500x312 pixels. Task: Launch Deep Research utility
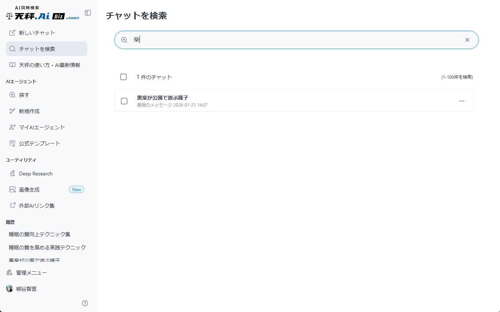(36, 173)
